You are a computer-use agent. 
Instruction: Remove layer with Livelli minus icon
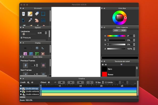point(32,82)
